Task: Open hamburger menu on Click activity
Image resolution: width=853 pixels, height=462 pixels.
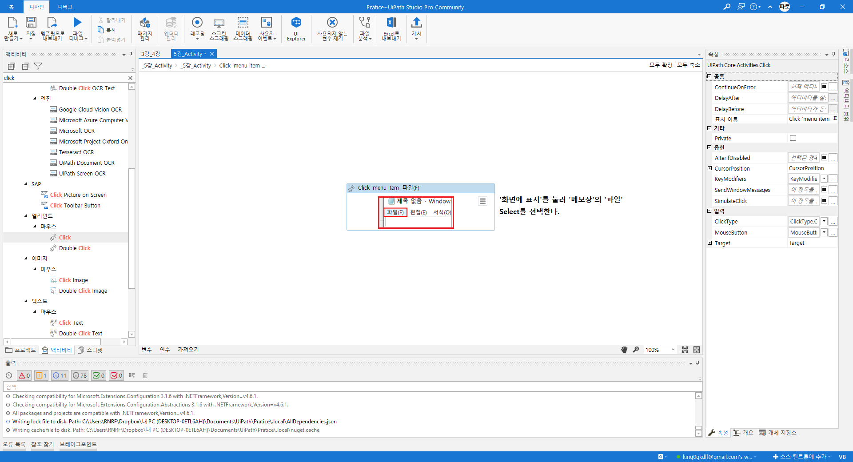Action: click(x=482, y=201)
